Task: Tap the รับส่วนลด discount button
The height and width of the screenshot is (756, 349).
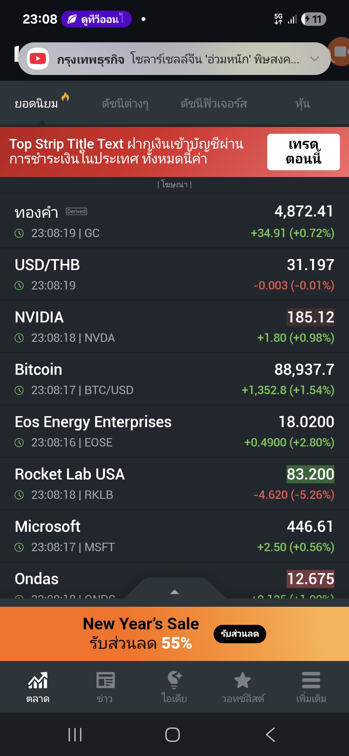Action: tap(240, 634)
